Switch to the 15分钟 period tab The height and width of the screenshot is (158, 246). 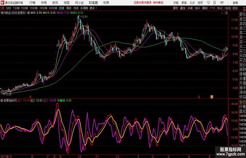click(x=34, y=8)
